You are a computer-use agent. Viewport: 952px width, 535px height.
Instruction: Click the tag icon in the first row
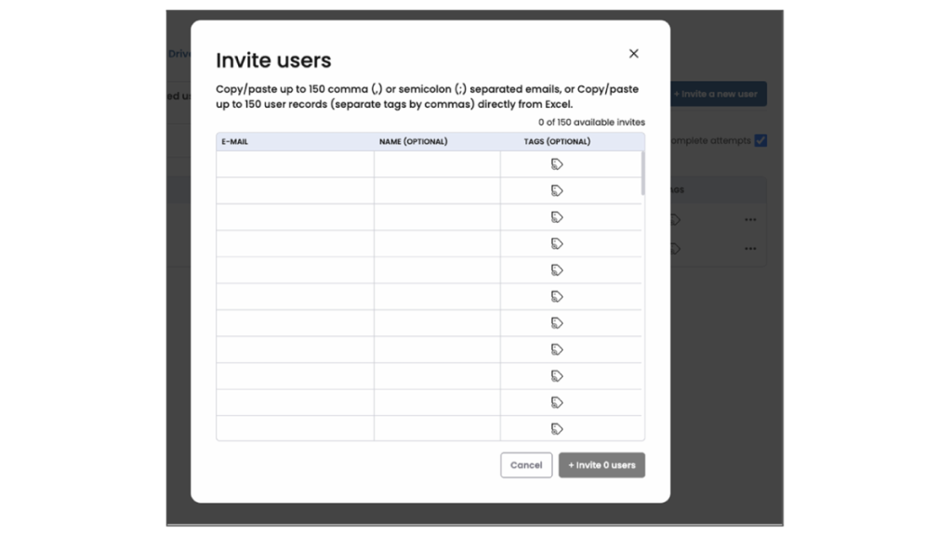[x=557, y=164]
